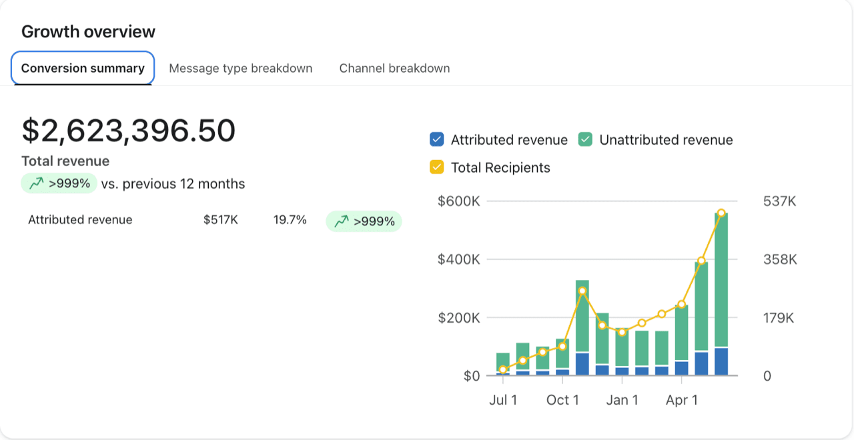Click the Total Recipients legend label
The width and height of the screenshot is (854, 440).
500,167
